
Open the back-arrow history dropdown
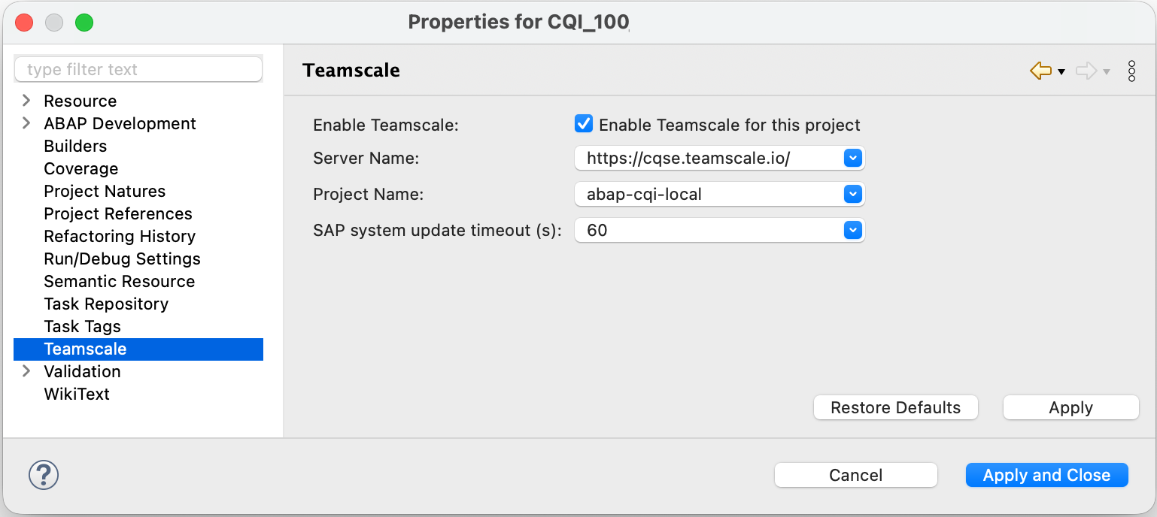1061,70
